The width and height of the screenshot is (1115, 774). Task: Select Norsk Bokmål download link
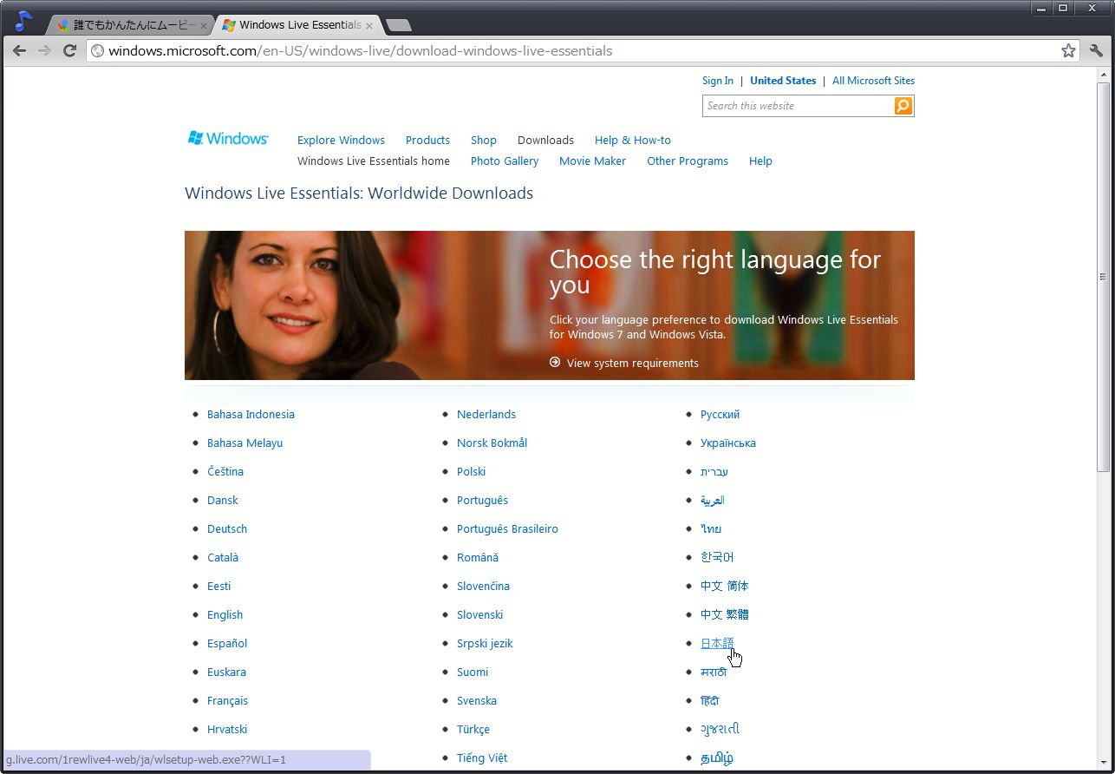click(x=492, y=443)
